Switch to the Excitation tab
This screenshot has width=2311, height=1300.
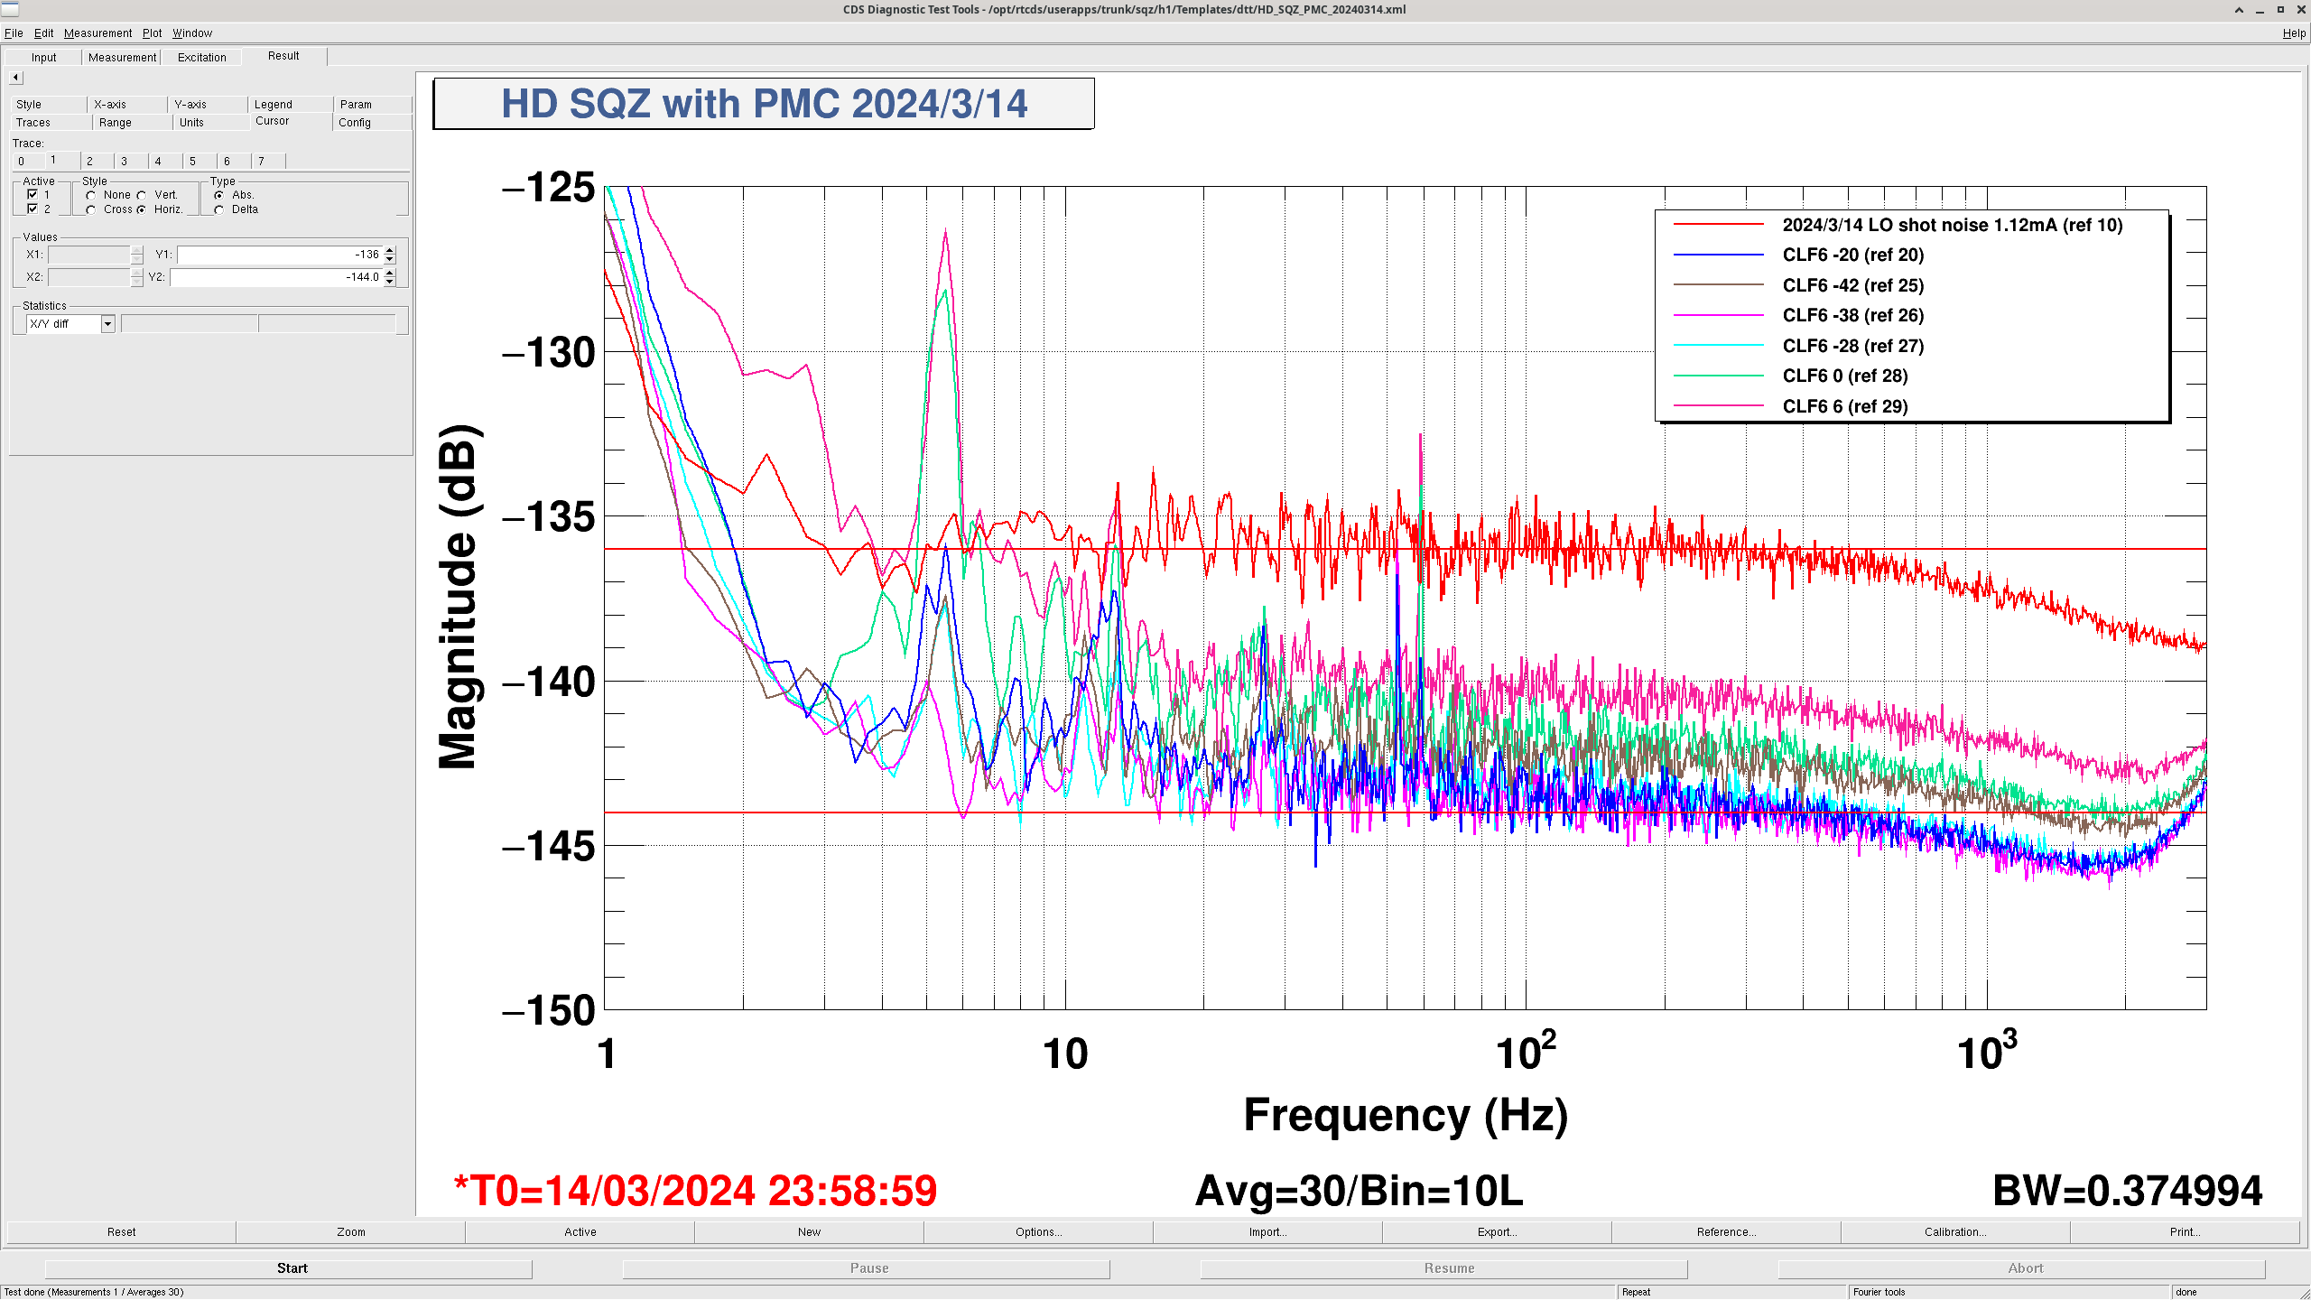pos(201,57)
